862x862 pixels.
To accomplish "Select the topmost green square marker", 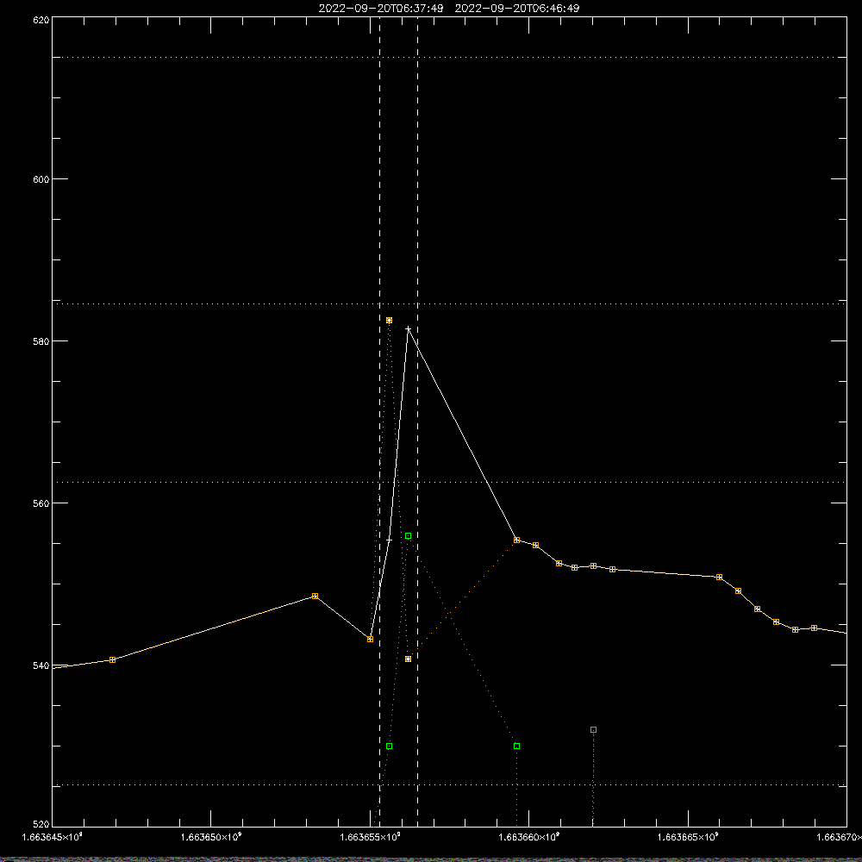I will (x=408, y=536).
